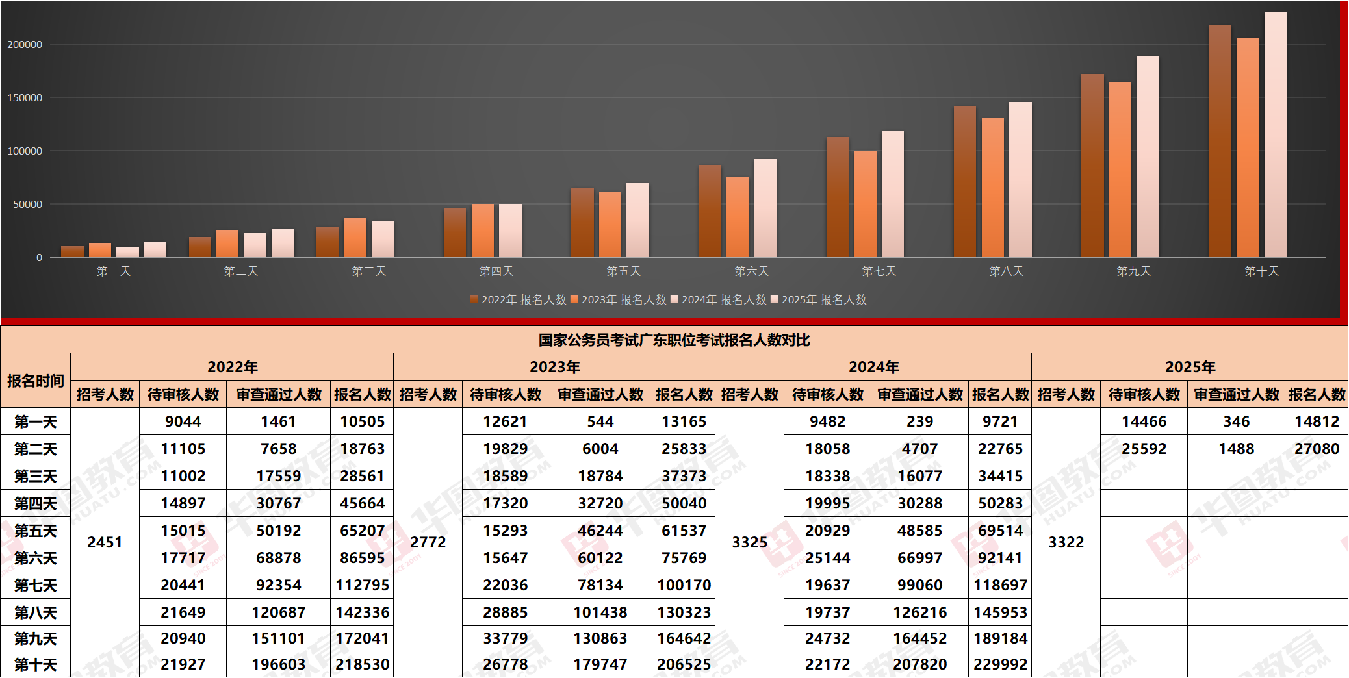Select the 2023年 group header

coord(554,367)
